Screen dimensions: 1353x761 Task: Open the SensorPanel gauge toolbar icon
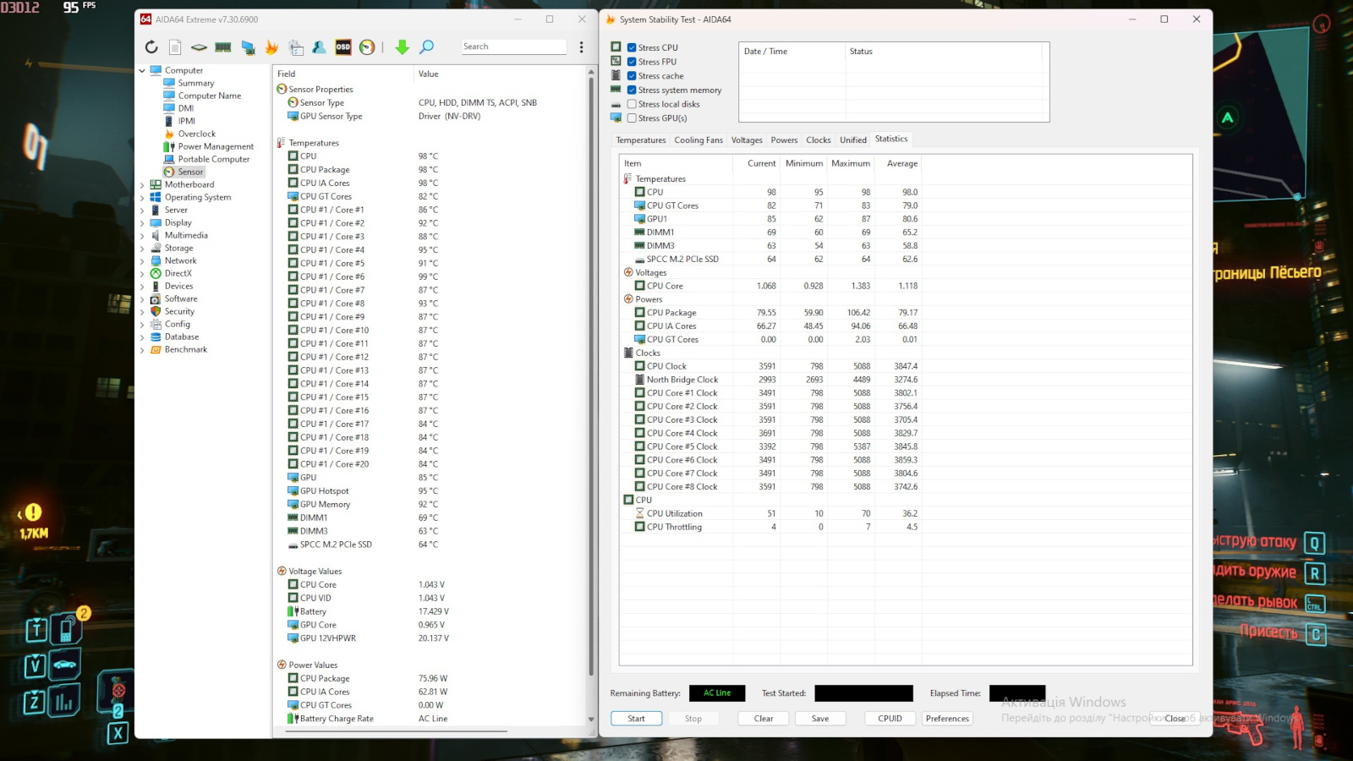tap(367, 47)
